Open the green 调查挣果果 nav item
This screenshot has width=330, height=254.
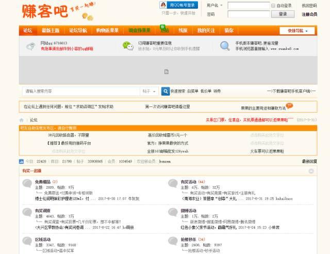coord(139,31)
